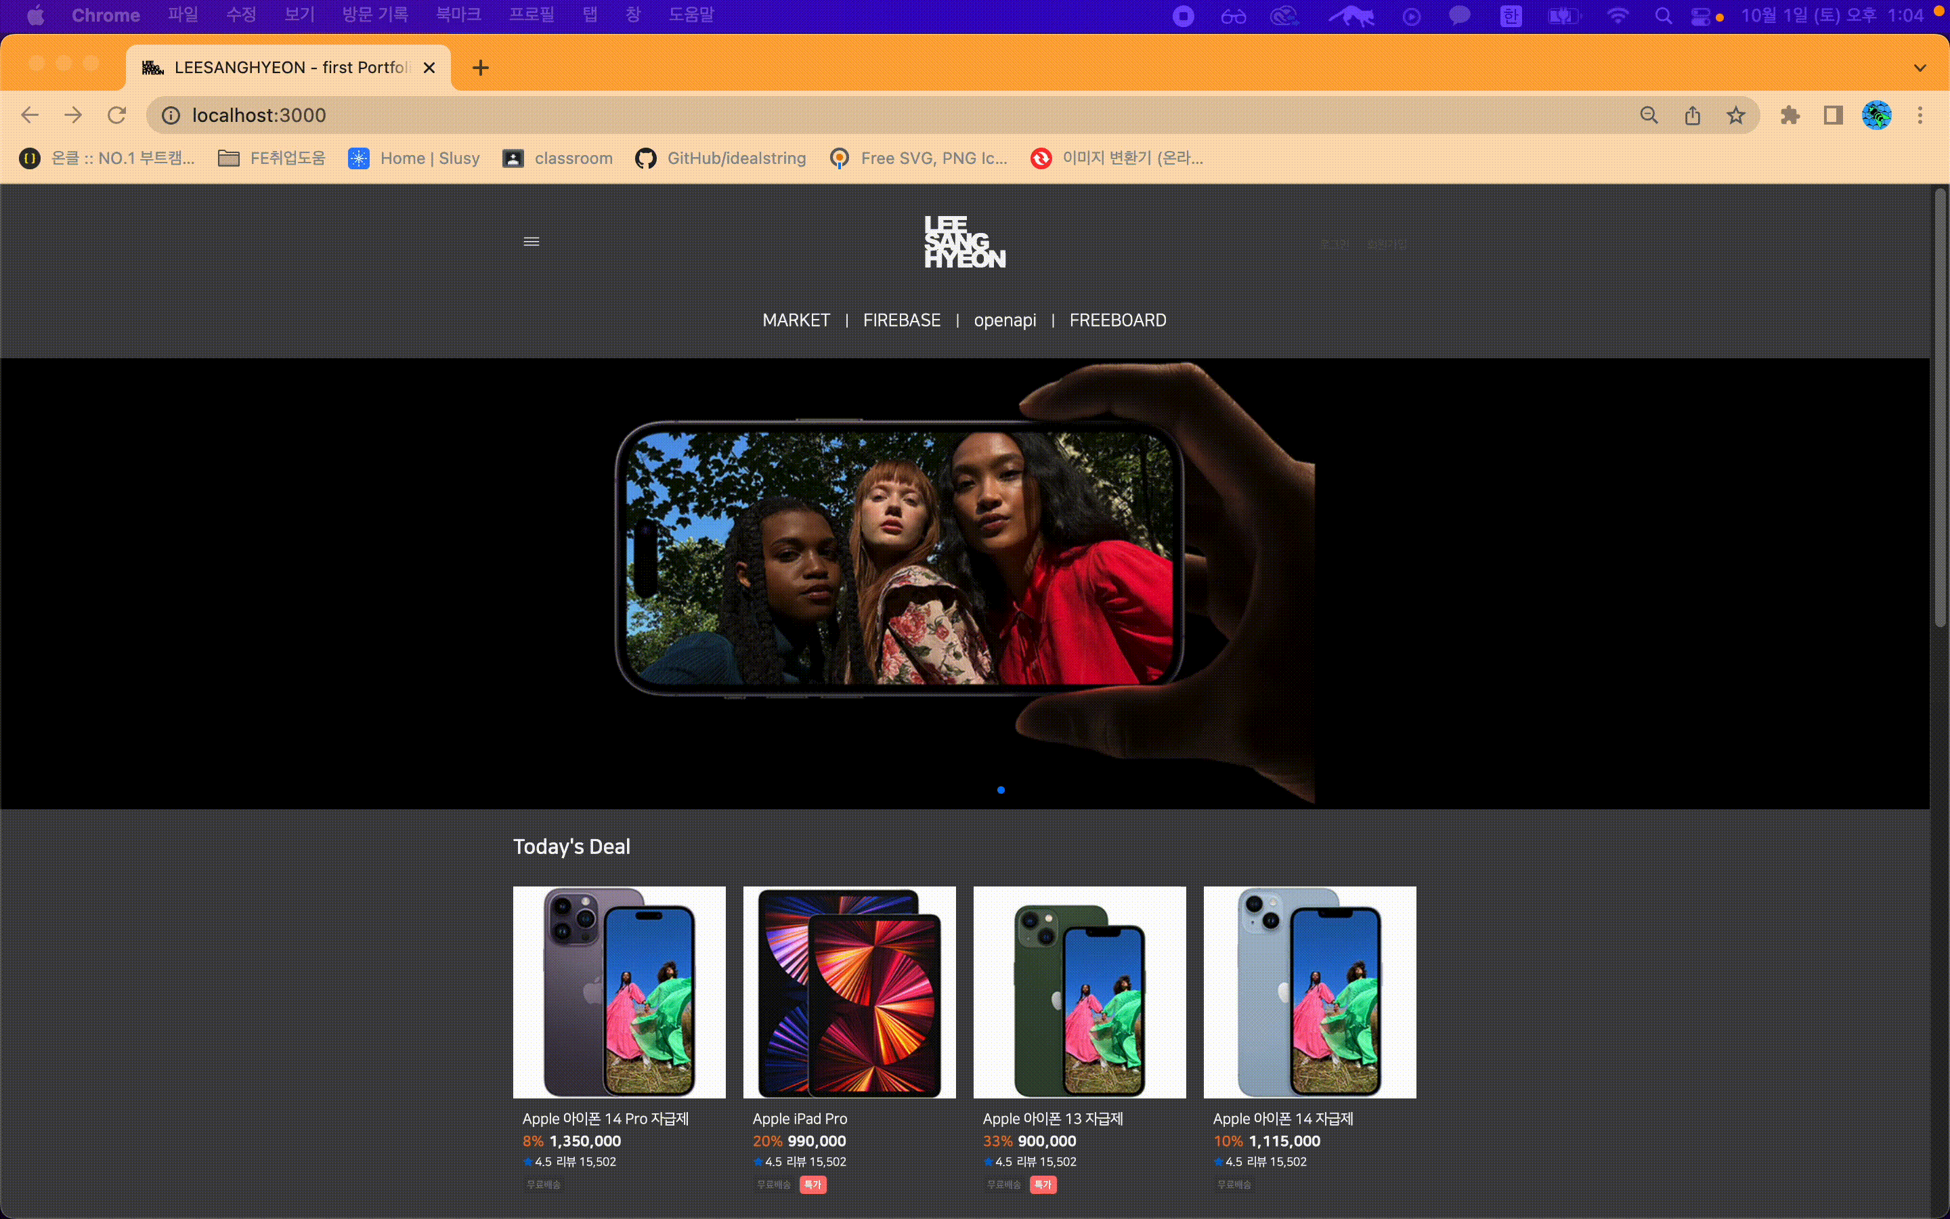Click the page vertical scrollbar

(x=1941, y=407)
